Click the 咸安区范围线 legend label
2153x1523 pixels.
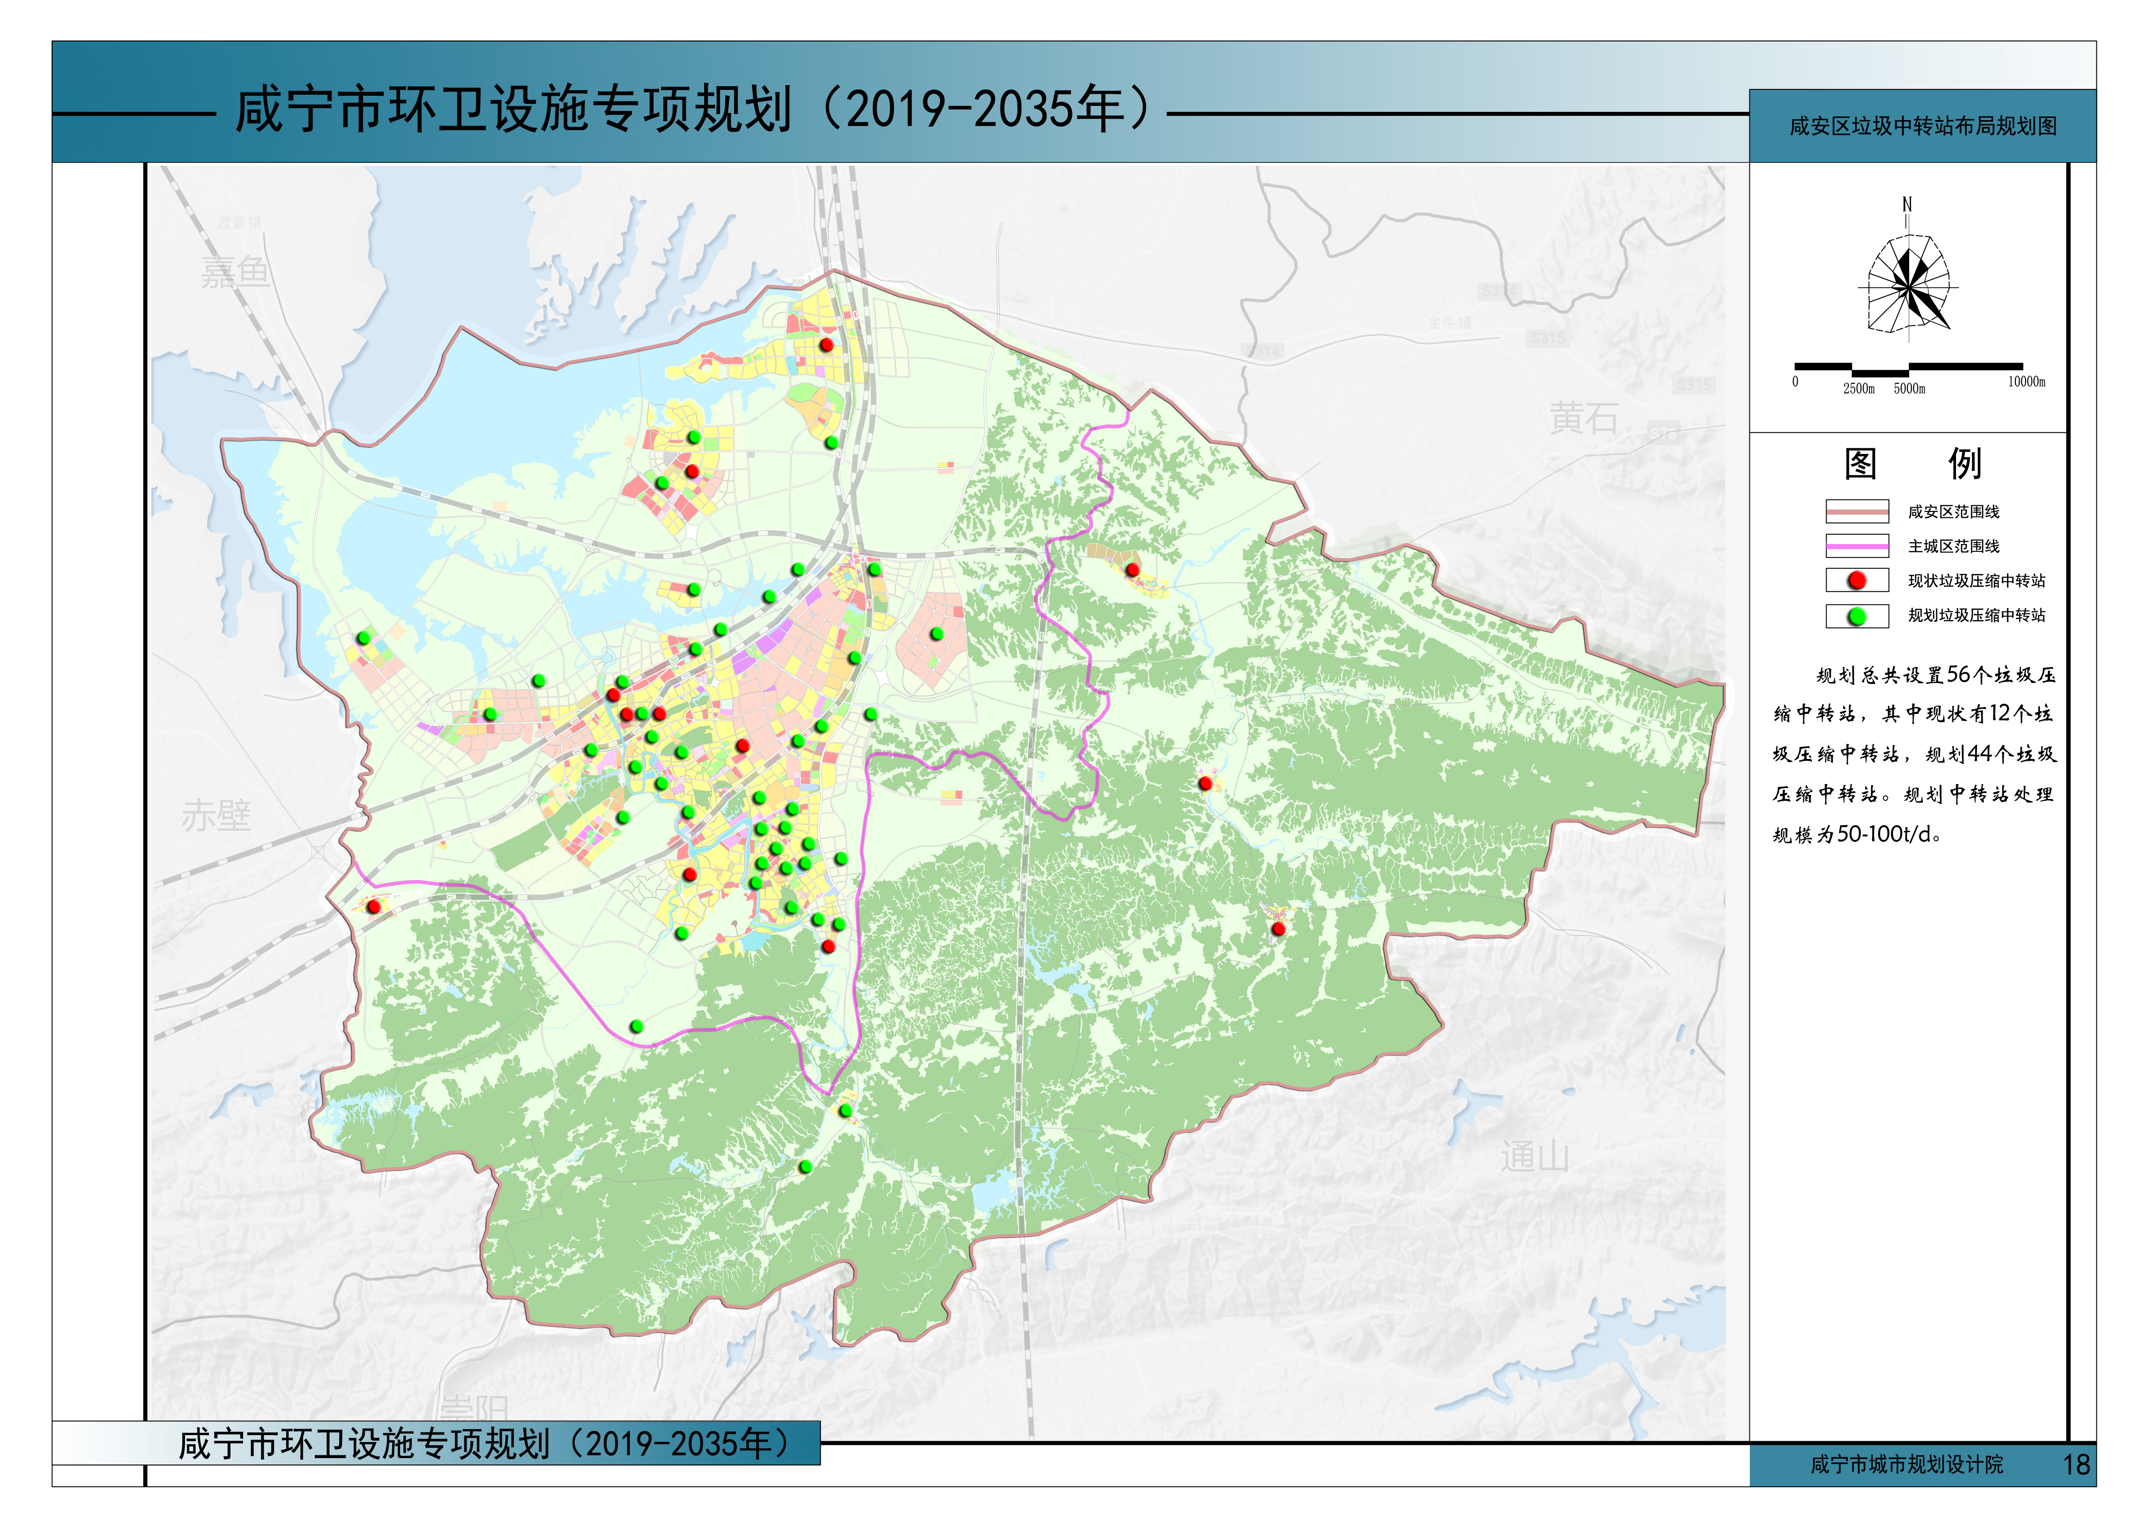[1953, 512]
